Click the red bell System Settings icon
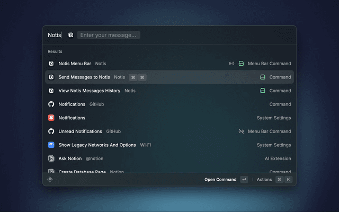 (51, 118)
